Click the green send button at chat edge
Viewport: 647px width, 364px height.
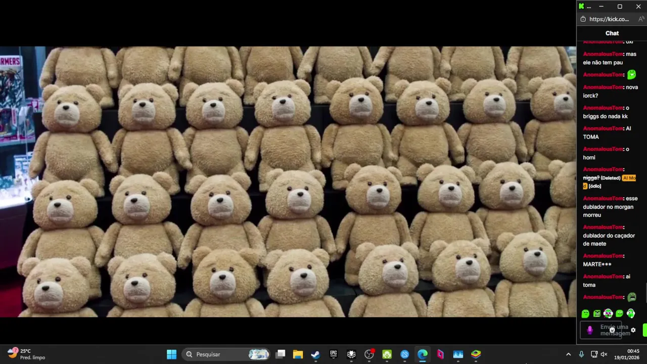click(645, 330)
